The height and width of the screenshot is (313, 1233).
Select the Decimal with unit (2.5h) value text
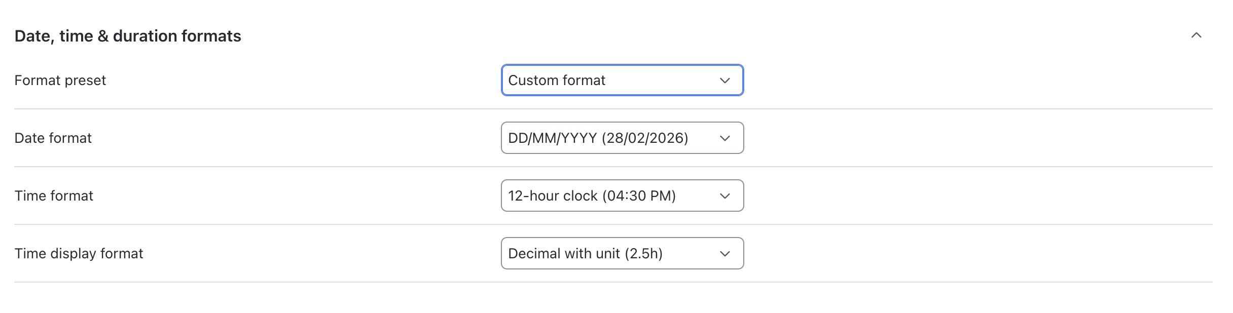pos(586,254)
